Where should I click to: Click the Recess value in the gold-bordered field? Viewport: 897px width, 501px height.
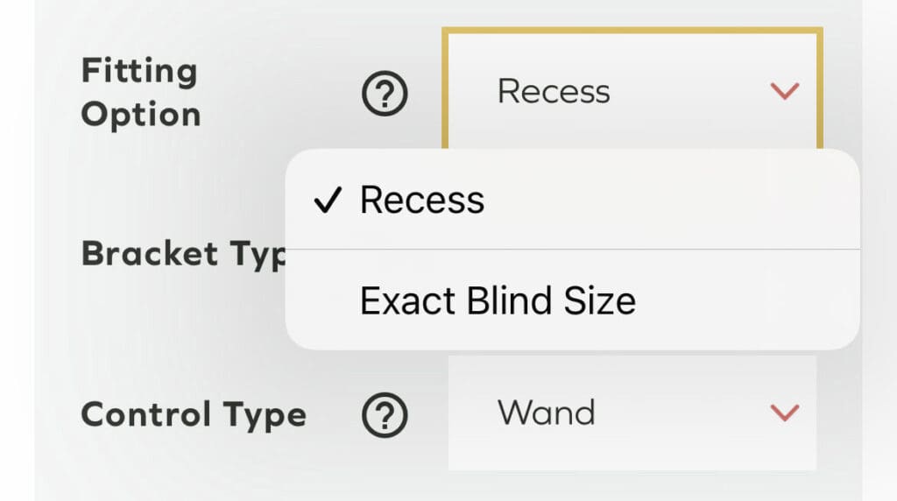coord(554,91)
